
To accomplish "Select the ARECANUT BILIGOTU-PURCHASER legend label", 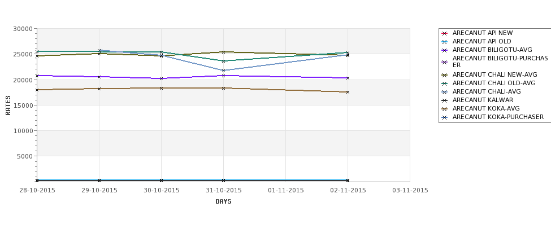I will 500,61.
